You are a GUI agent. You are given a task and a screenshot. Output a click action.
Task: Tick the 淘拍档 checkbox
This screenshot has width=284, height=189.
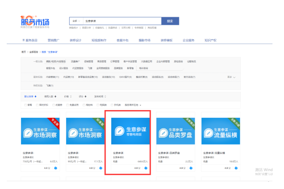pos(83,105)
